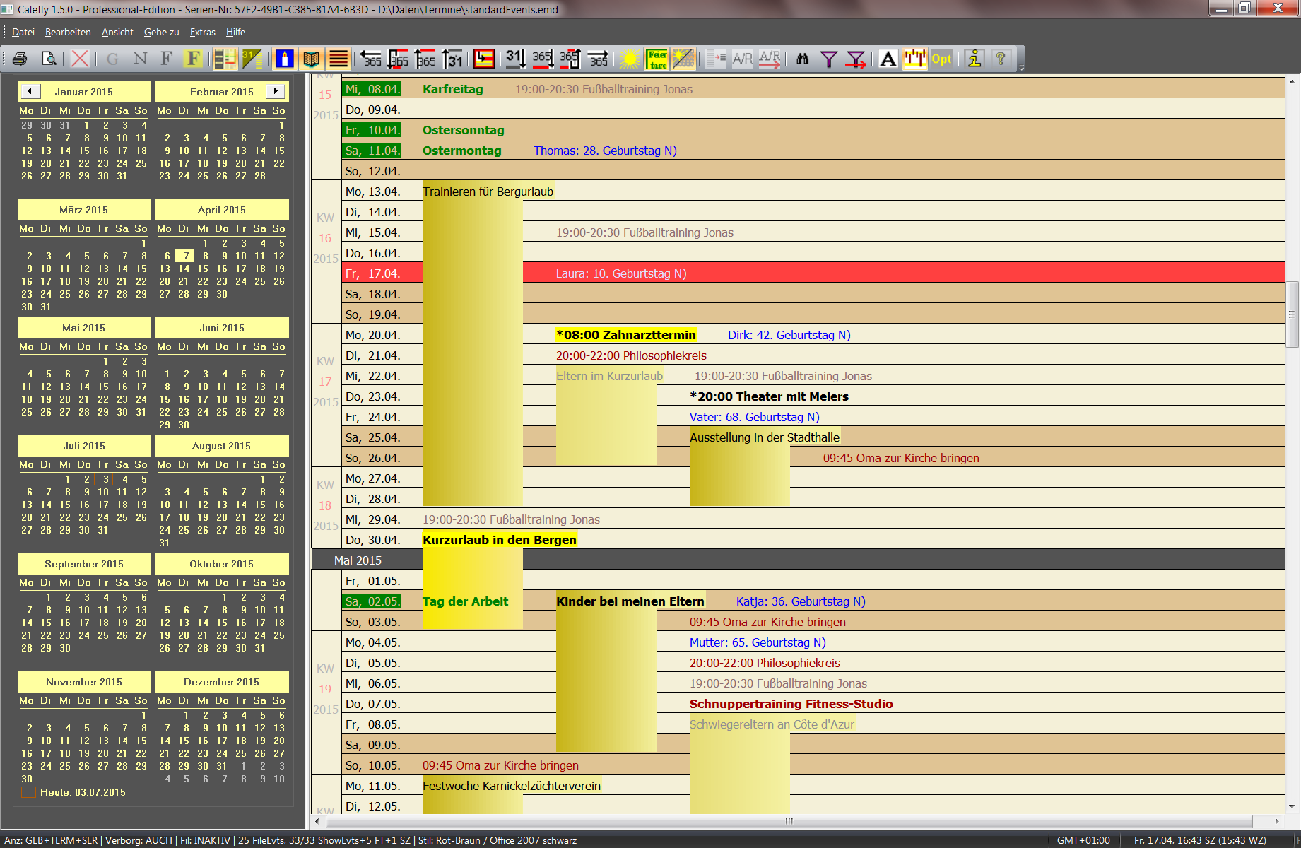This screenshot has height=848, width=1301.
Task: Toggle the yellow sun icon button
Action: pyautogui.click(x=630, y=59)
